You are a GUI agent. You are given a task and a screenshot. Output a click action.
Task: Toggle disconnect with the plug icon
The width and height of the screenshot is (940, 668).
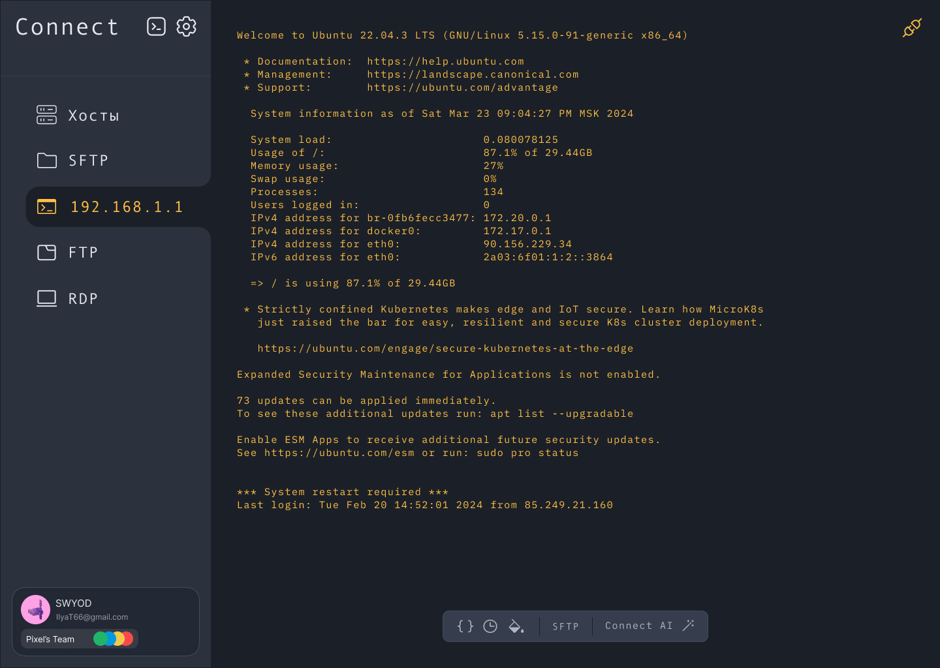tap(911, 29)
